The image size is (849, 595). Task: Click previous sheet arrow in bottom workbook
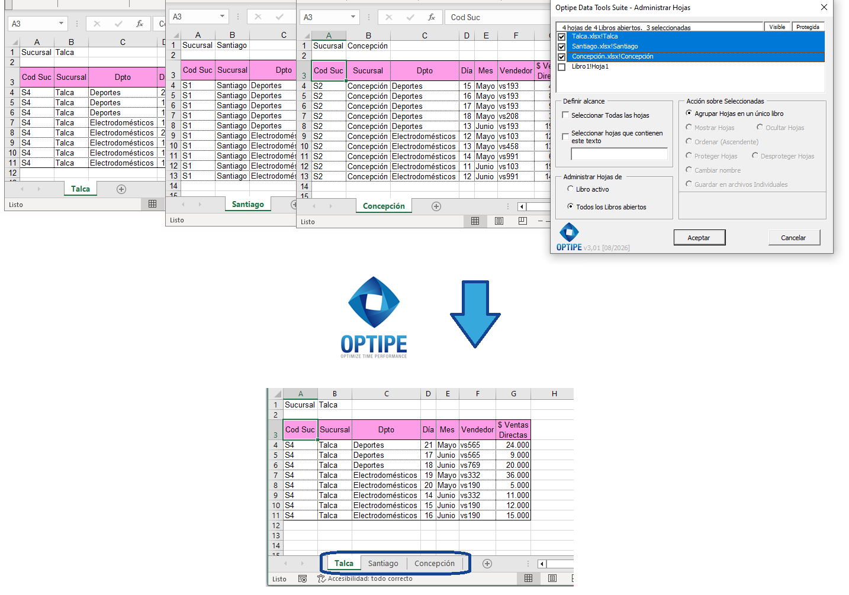285,564
